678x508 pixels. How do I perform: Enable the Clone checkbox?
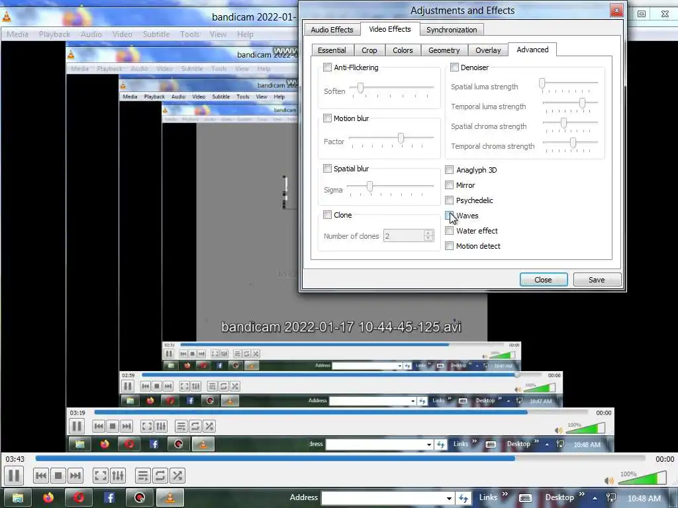327,215
